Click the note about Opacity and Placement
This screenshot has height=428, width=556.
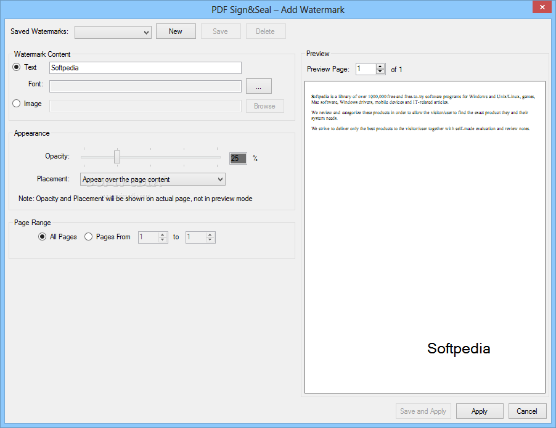pyautogui.click(x=136, y=199)
